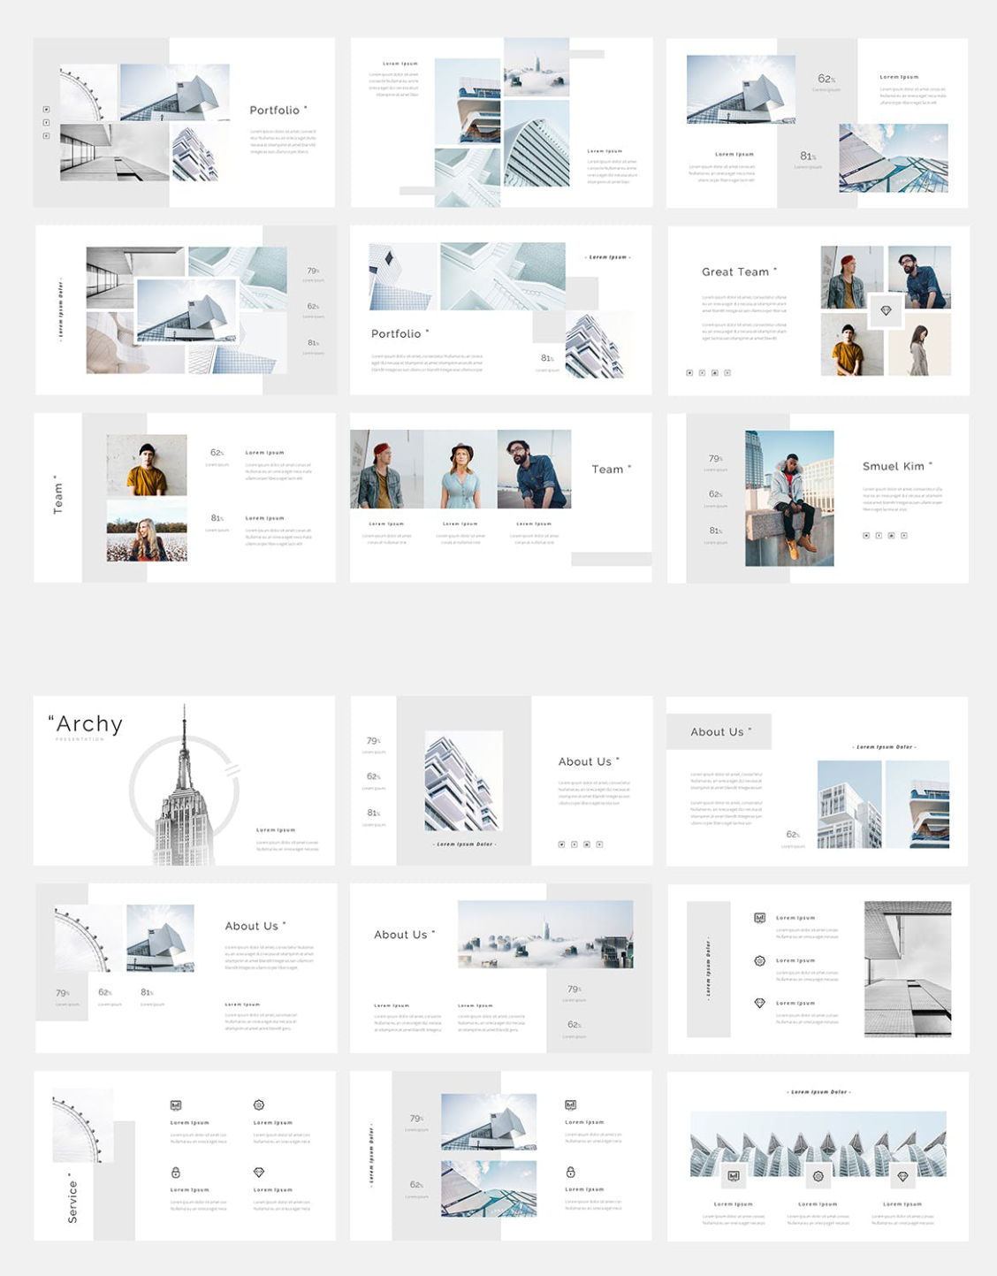
Task: Select the foggy city skyline image
Action: tap(545, 935)
